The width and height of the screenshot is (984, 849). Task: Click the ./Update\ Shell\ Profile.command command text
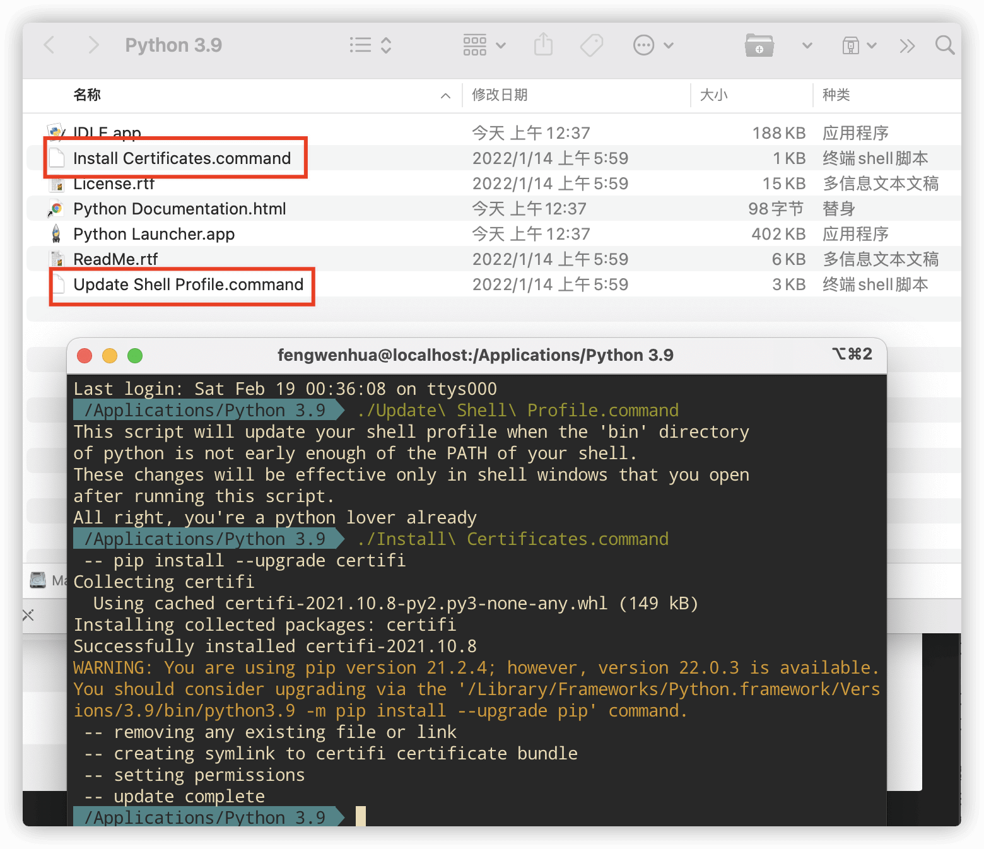[518, 410]
